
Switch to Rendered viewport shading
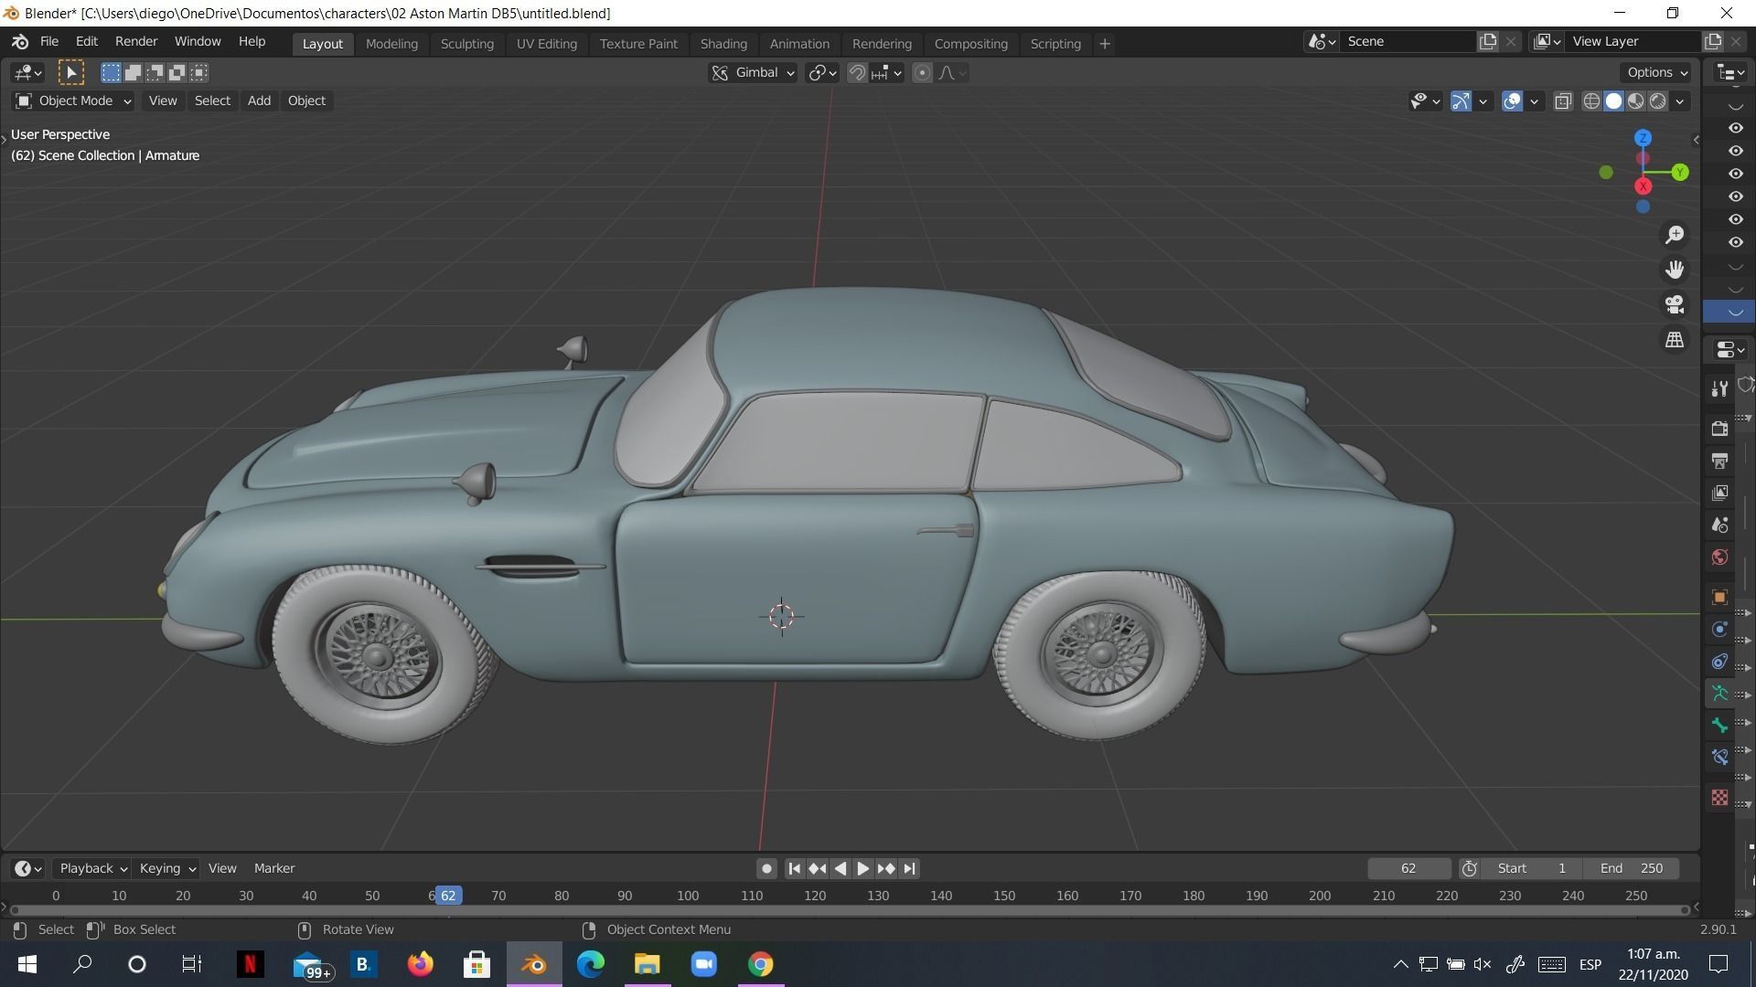pyautogui.click(x=1657, y=101)
